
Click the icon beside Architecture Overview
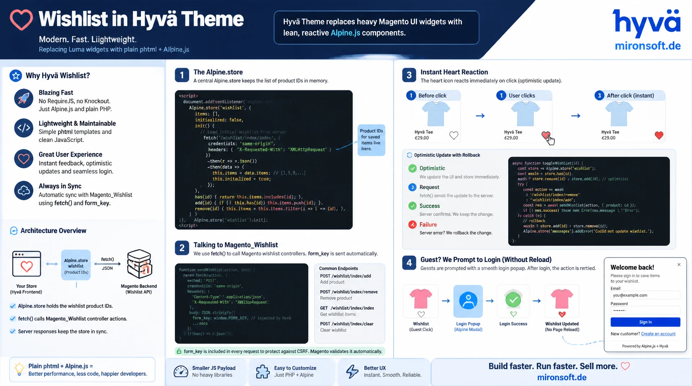click(14, 231)
